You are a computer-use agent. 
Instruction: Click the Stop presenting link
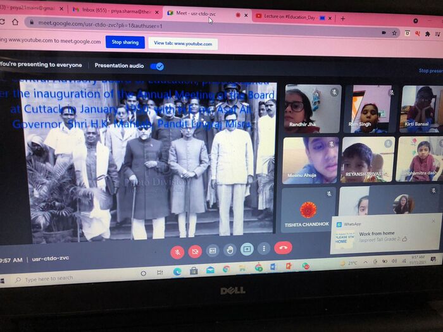430,71
